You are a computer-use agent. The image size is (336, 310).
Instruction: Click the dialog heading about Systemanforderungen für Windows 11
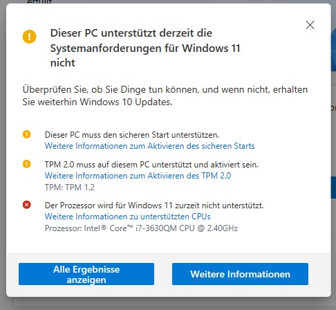point(145,48)
